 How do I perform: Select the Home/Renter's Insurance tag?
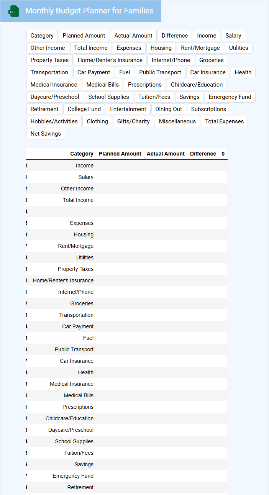tap(110, 60)
